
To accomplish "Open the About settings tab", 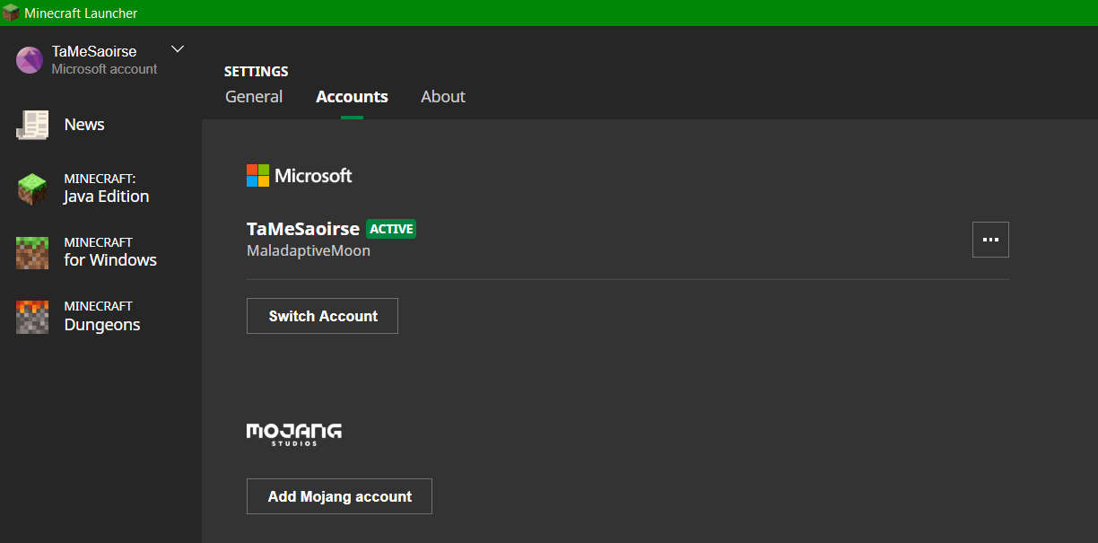I will (443, 97).
